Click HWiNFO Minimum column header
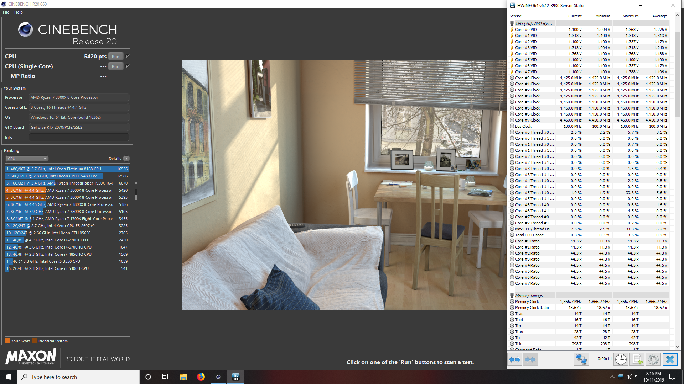The width and height of the screenshot is (684, 384). [x=598, y=16]
